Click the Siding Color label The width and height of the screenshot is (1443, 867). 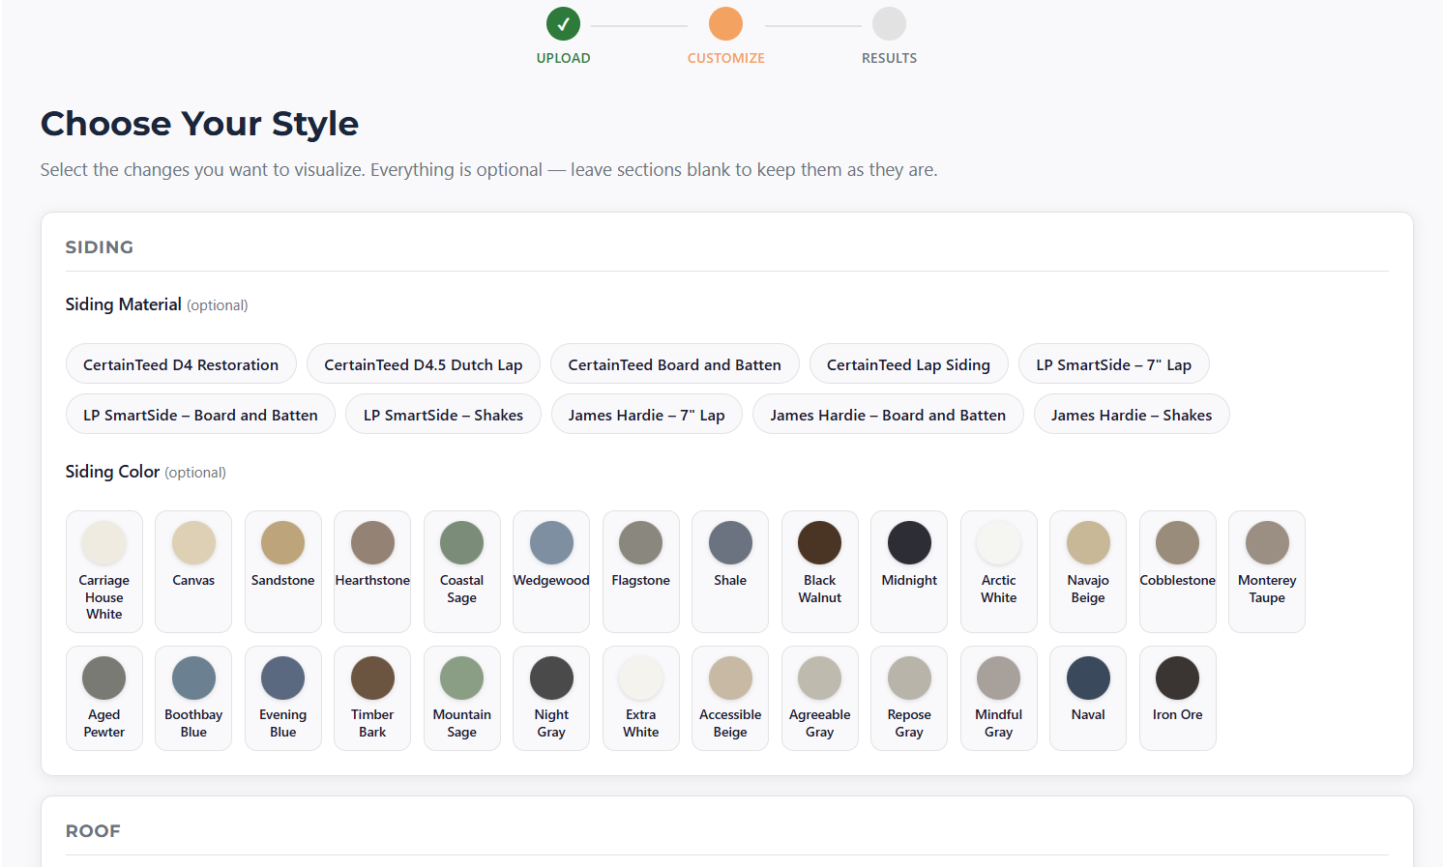112,472
